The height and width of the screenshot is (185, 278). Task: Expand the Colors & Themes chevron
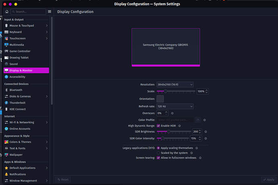coord(47,142)
